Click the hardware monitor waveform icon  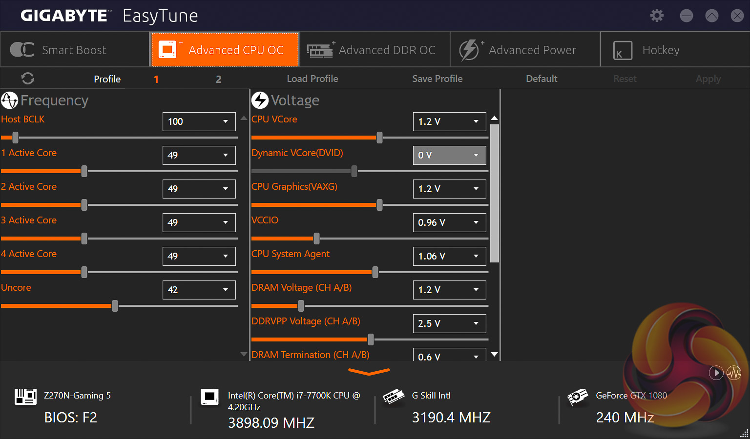click(733, 373)
